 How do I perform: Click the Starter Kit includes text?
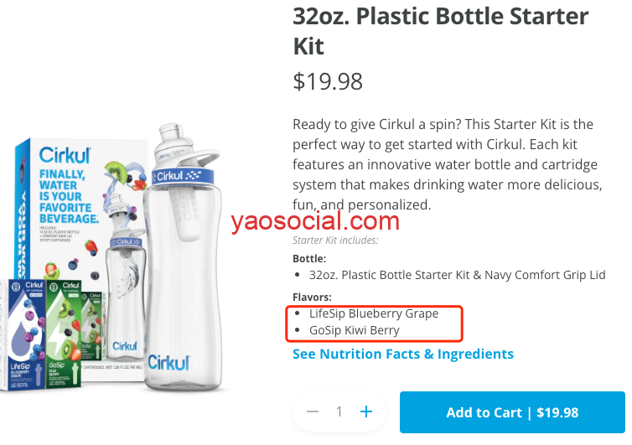[x=335, y=241]
